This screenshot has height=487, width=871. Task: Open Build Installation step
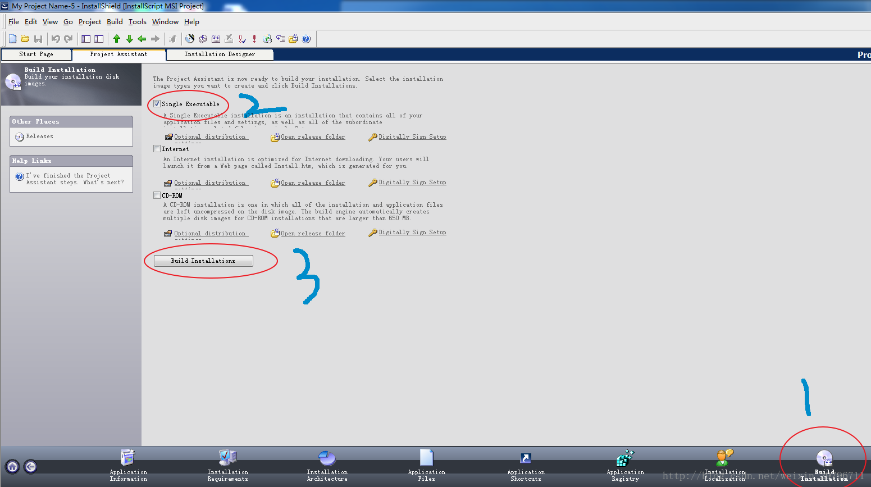coord(824,466)
